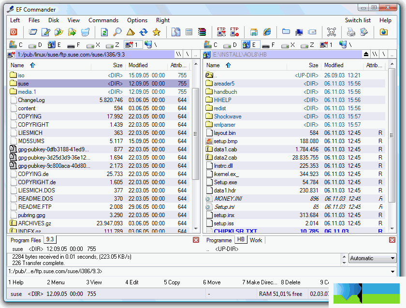Click the 3 View function key button
Screen dimensions: 406x308
coord(94,282)
